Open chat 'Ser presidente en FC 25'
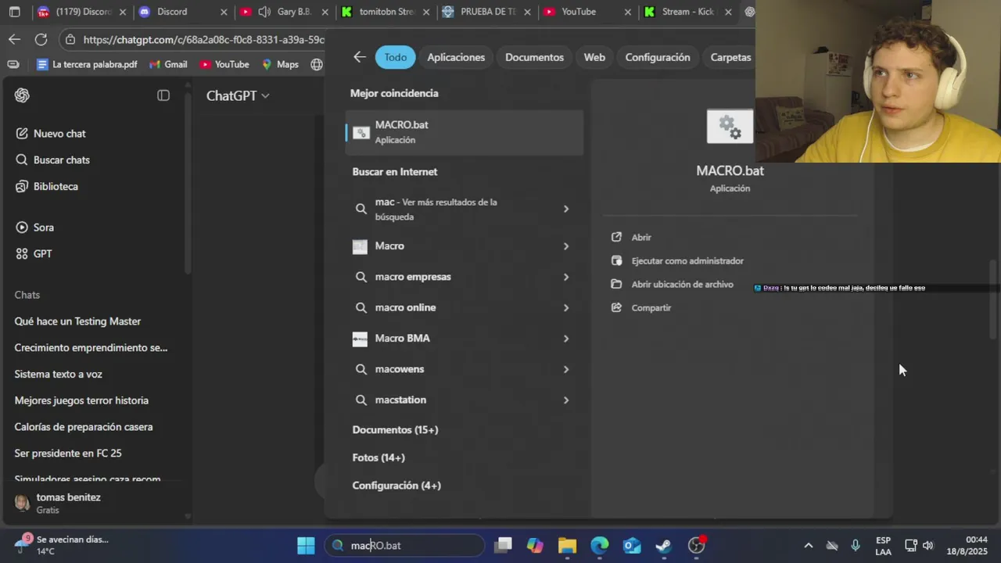The image size is (1001, 563). [68, 454]
